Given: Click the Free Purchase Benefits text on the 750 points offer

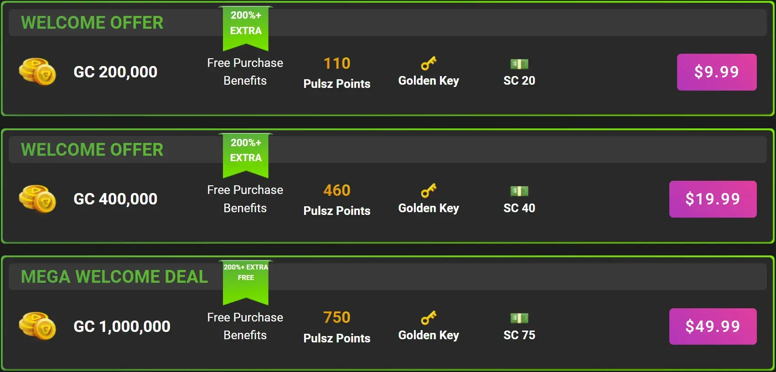Looking at the screenshot, I should 245,326.
